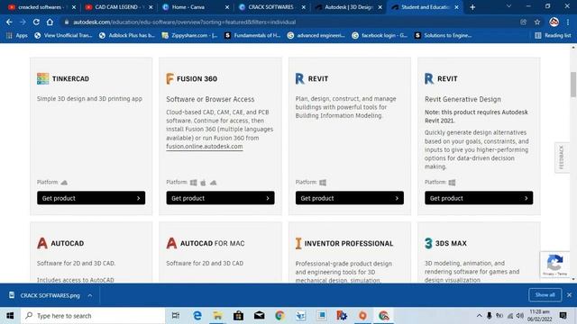Image resolution: width=577 pixels, height=324 pixels.
Task: Open File Explorer from taskbar
Action: pos(217,316)
